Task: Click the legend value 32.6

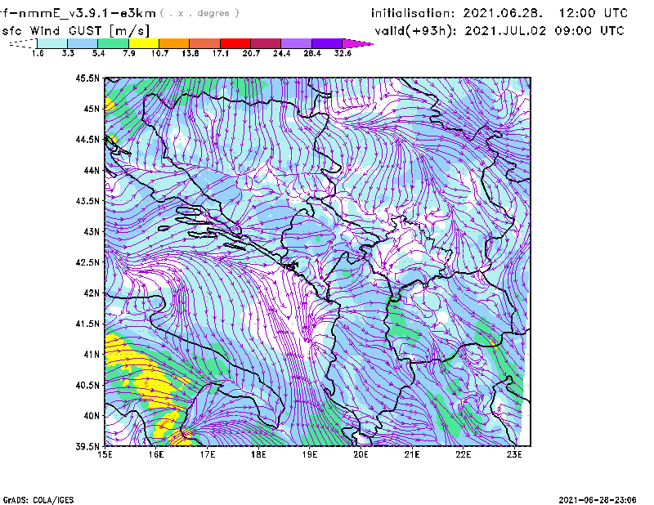Action: [x=343, y=53]
